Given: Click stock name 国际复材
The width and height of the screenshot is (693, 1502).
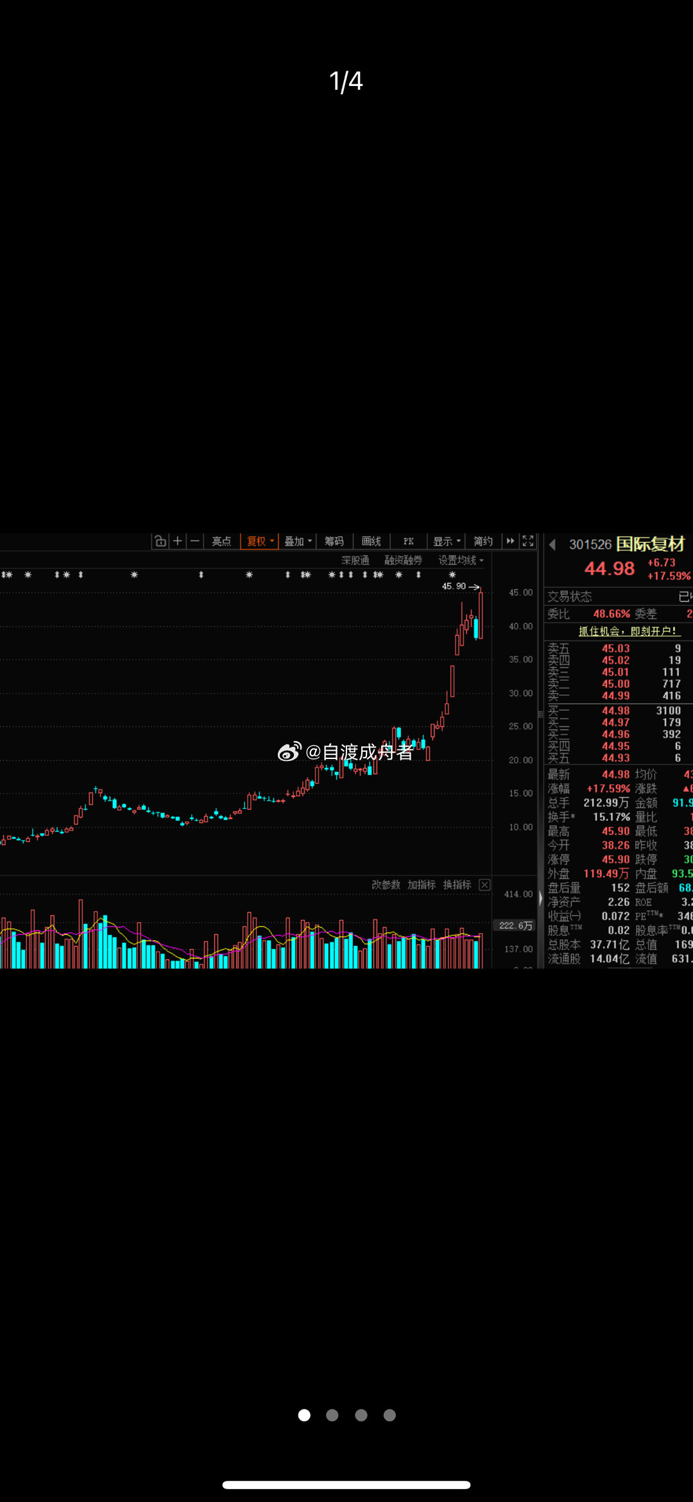Looking at the screenshot, I should click(650, 544).
